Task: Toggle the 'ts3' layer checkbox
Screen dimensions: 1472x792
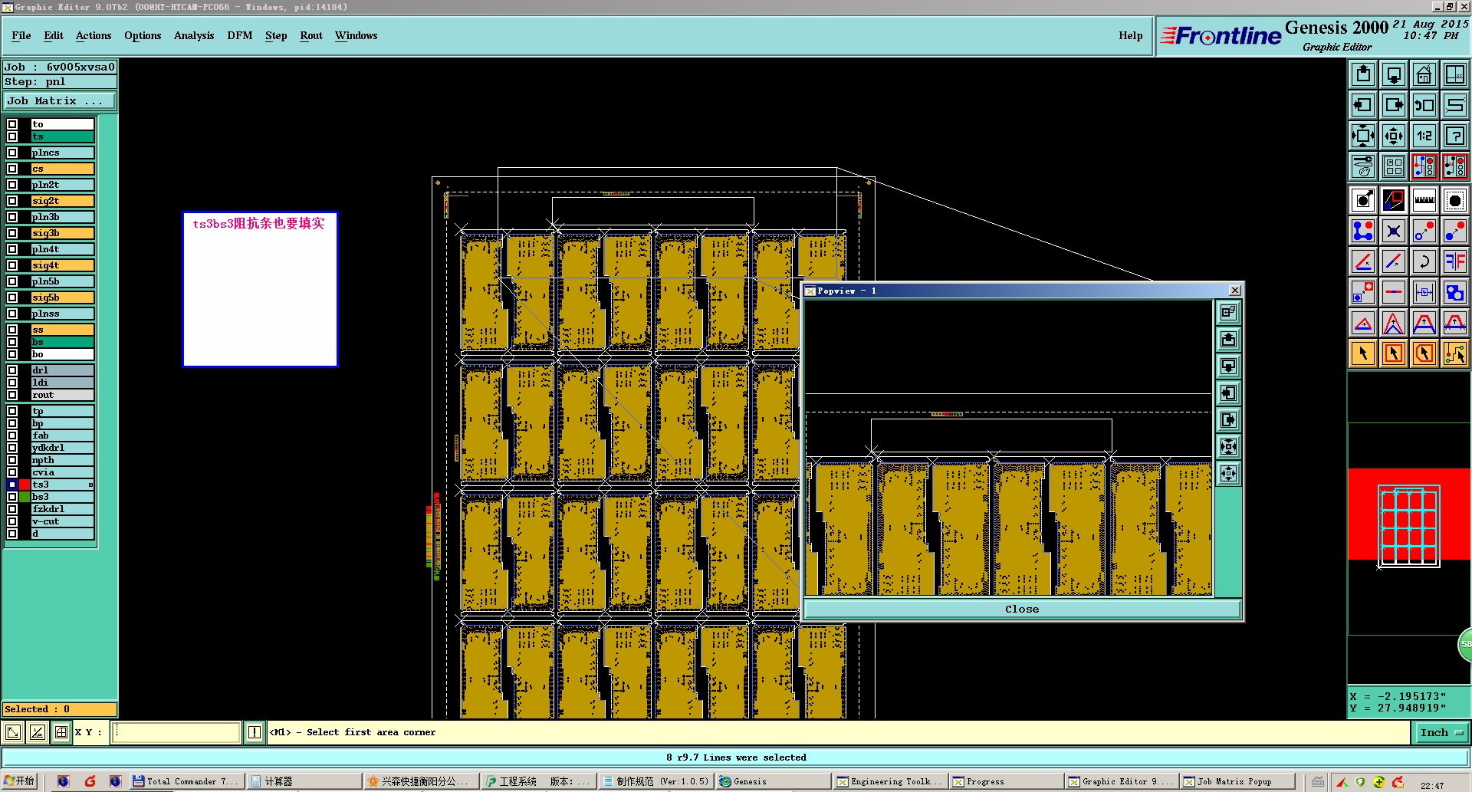Action: pos(12,485)
